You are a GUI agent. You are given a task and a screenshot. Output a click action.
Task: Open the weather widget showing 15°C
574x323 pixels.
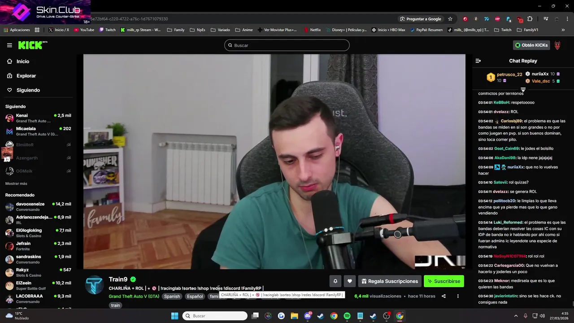tap(18, 316)
